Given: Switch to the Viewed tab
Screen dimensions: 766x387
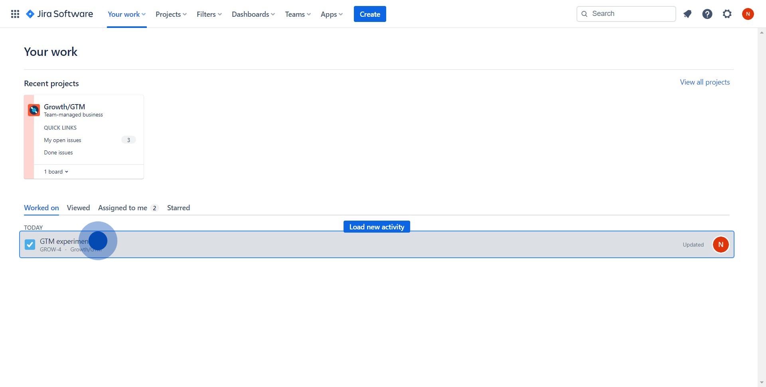Looking at the screenshot, I should coord(78,208).
